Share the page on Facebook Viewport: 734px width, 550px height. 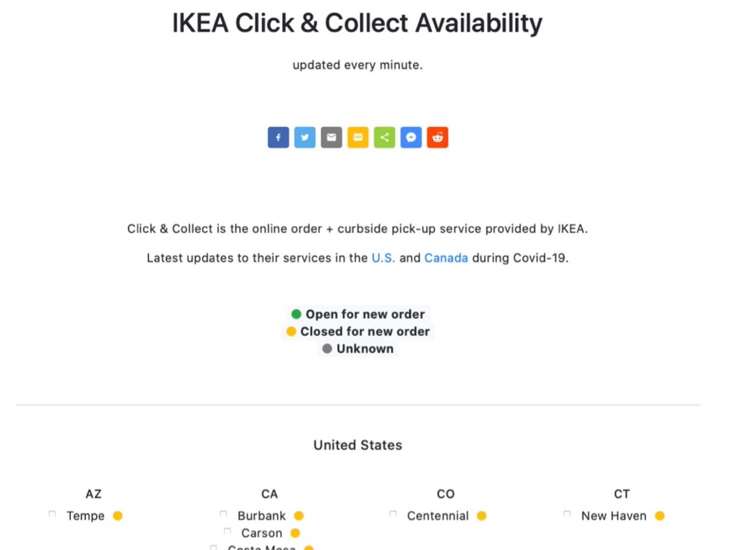pyautogui.click(x=278, y=137)
